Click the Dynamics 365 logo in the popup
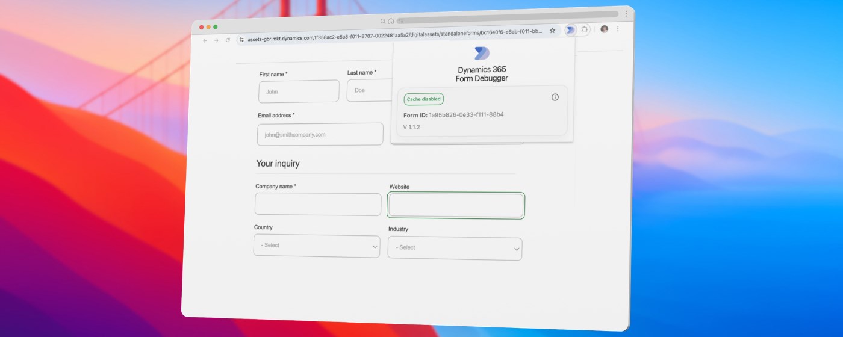 (482, 53)
